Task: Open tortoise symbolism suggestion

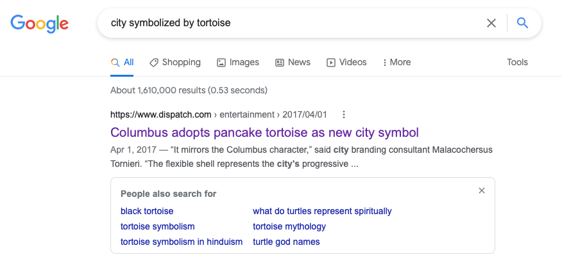Action: [158, 226]
